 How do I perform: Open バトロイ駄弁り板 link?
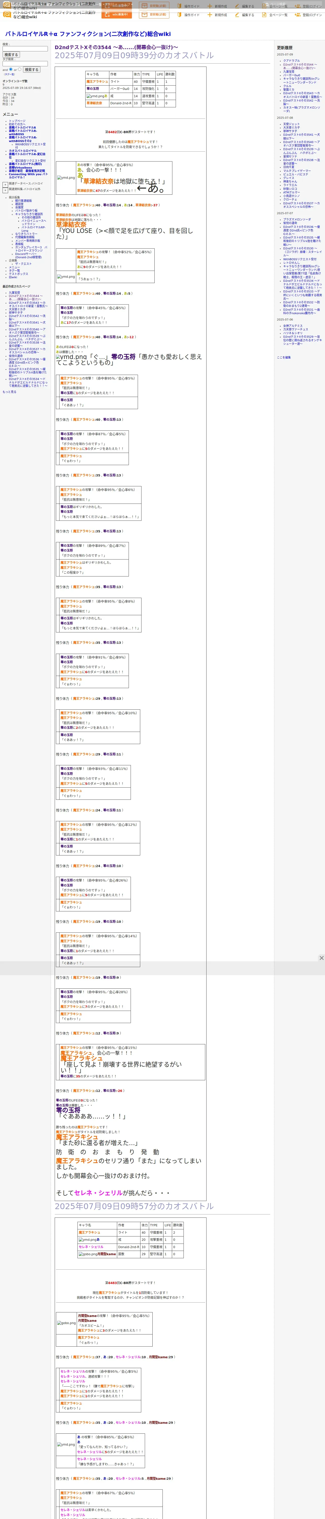[26, 211]
